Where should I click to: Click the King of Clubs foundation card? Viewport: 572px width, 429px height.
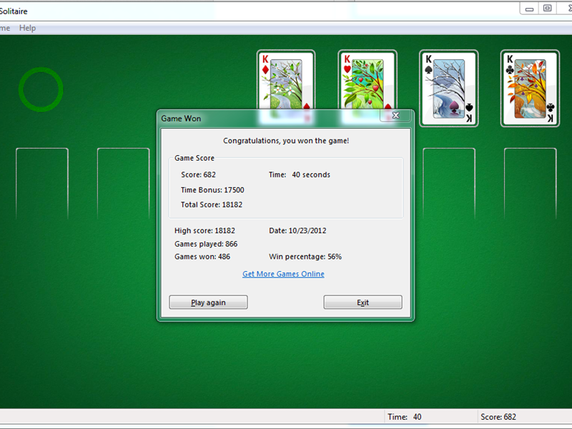click(x=530, y=88)
